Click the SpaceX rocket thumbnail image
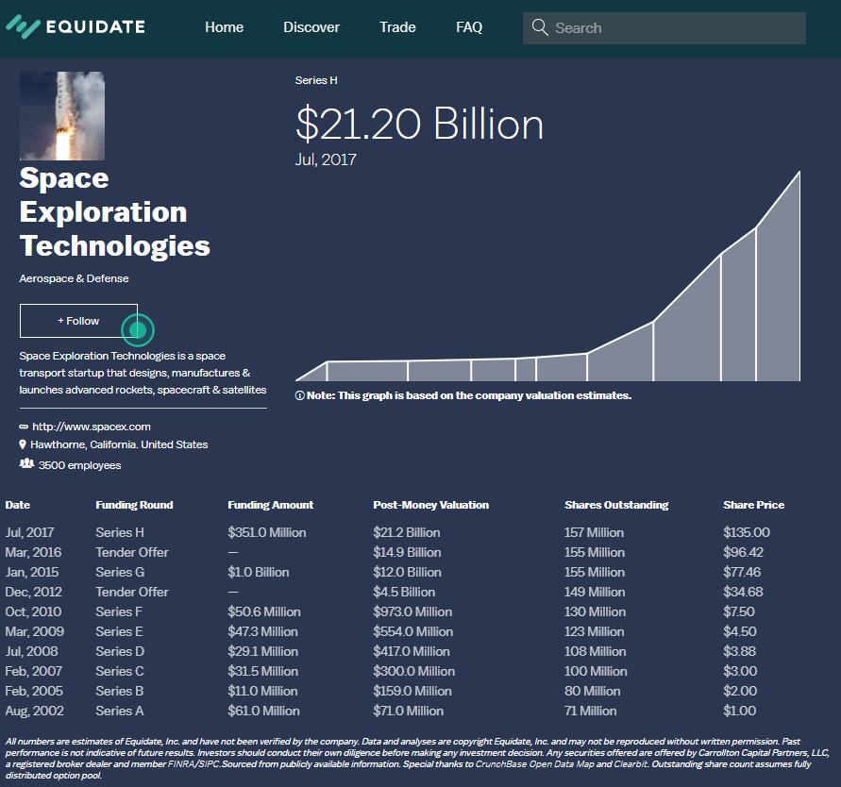This screenshot has height=787, width=841. coord(62,116)
